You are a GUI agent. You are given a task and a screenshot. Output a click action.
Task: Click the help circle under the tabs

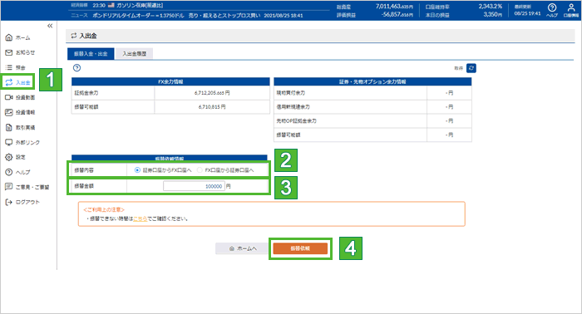tap(76, 68)
